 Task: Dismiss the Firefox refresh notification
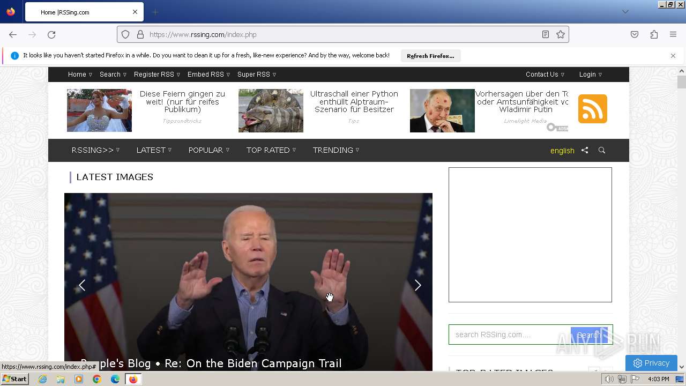[x=673, y=56]
